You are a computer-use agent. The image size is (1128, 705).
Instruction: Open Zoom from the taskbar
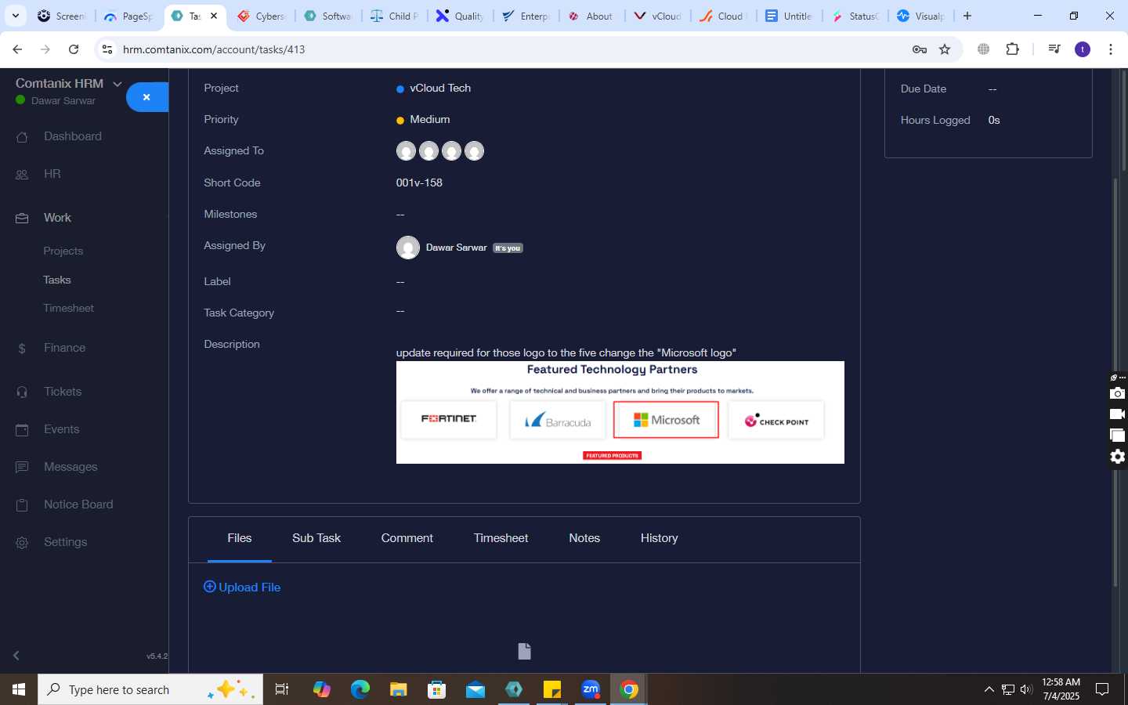[591, 689]
